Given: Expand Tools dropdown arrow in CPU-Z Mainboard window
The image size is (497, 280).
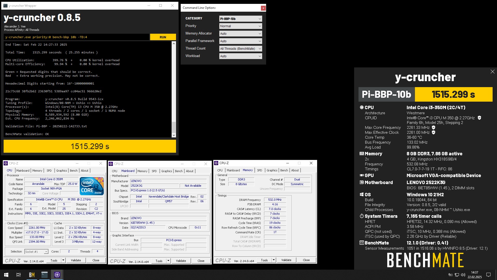Looking at the screenshot, I should (168, 261).
